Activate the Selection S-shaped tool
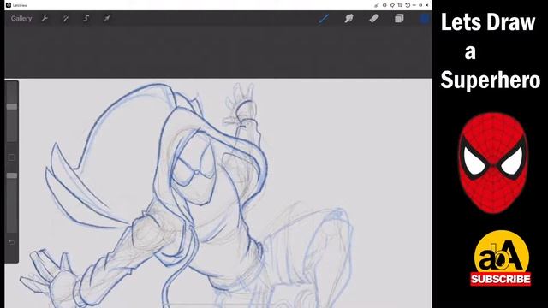Image resolution: width=548 pixels, height=308 pixels. pyautogui.click(x=86, y=18)
